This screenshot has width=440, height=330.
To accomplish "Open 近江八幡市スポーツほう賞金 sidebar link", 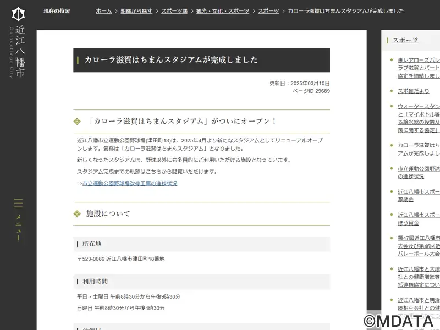I will pos(419,218).
